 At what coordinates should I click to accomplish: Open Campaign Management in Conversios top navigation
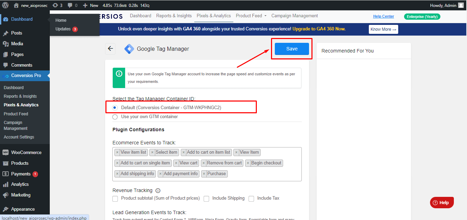pyautogui.click(x=295, y=16)
